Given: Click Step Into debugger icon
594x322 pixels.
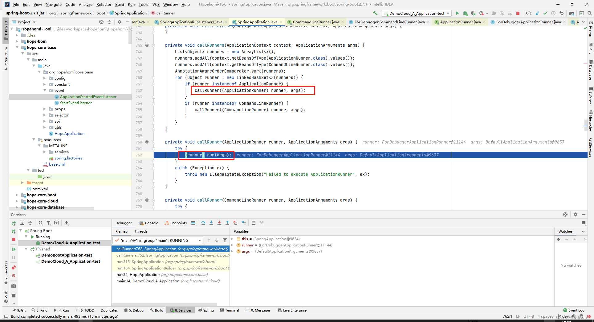Looking at the screenshot, I should pos(211,223).
